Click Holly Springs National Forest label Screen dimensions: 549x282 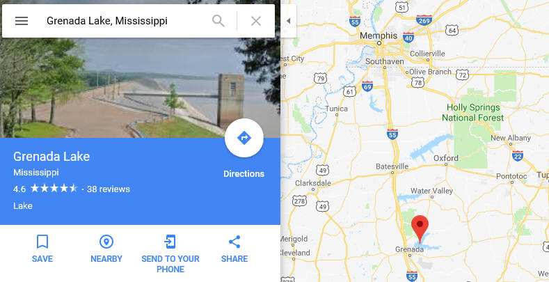click(473, 112)
